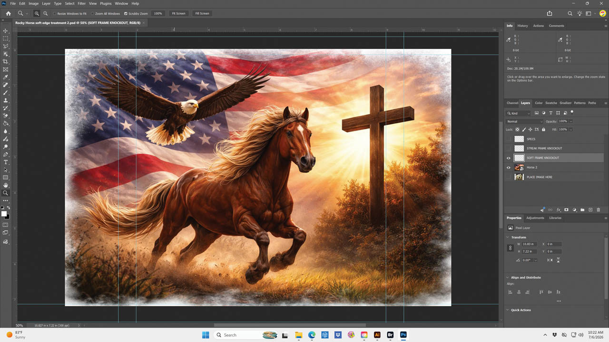Switch to the Adjustments tab

(x=535, y=218)
